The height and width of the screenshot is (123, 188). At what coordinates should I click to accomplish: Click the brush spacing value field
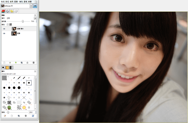[32, 112]
